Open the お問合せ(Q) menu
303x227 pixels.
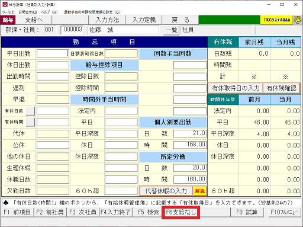pyautogui.click(x=28, y=12)
